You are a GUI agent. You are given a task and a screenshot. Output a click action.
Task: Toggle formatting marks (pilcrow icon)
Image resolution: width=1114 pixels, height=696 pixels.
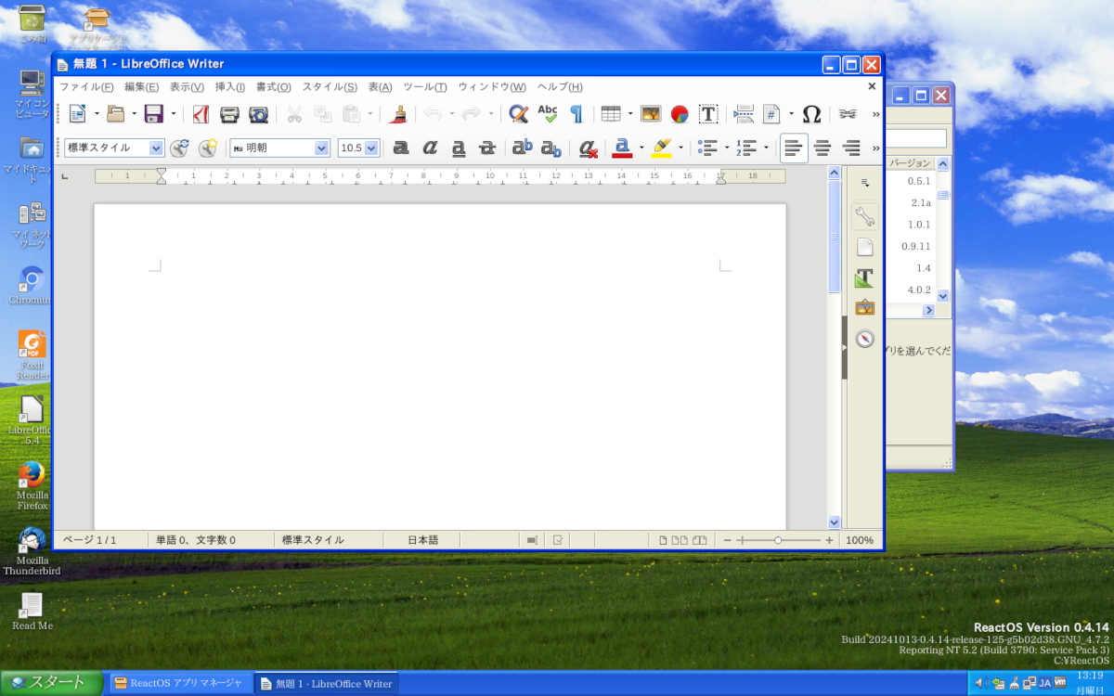[576, 114]
